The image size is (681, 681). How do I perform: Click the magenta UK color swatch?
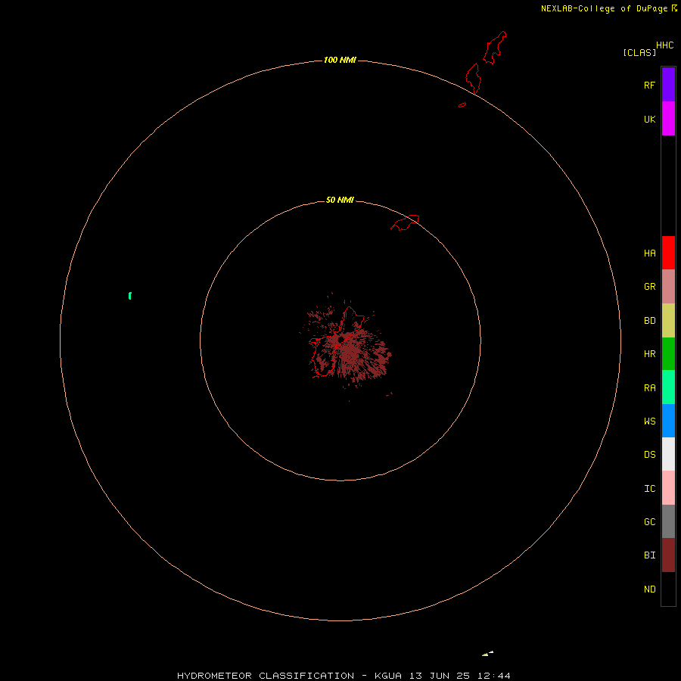[668, 119]
